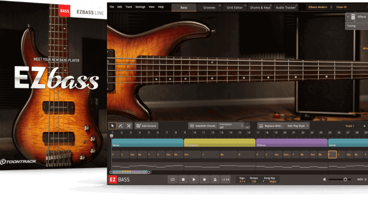Add a track with plus icon

click(364, 126)
